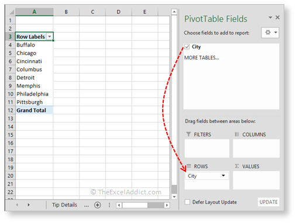Go to the next sheet tab arrow
This screenshot has width=296, height=223.
tap(29, 205)
